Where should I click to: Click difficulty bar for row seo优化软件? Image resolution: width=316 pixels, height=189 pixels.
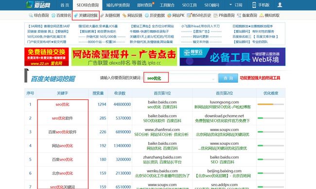(x=271, y=118)
